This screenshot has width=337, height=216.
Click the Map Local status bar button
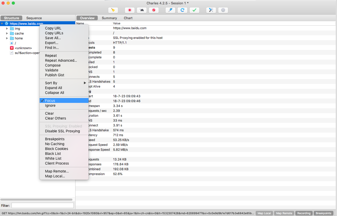(264, 213)
